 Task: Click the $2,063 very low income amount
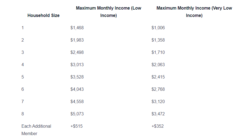coord(158,65)
